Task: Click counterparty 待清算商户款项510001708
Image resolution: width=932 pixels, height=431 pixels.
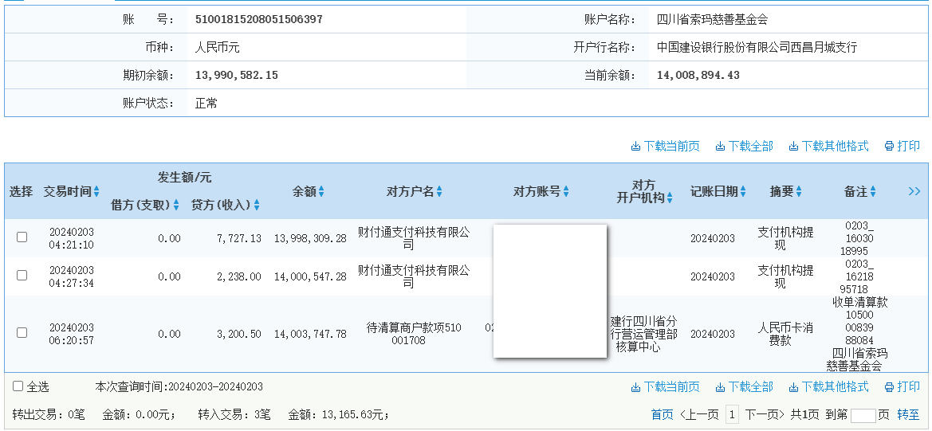Action: coord(414,334)
